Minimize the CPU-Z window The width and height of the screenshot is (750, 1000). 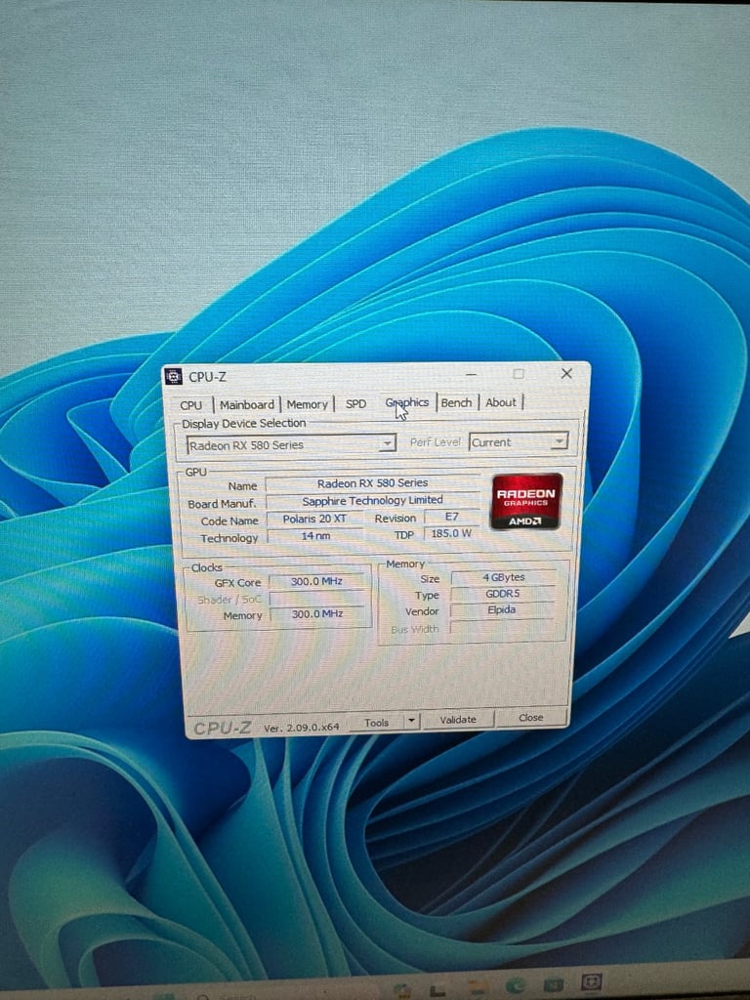click(472, 374)
